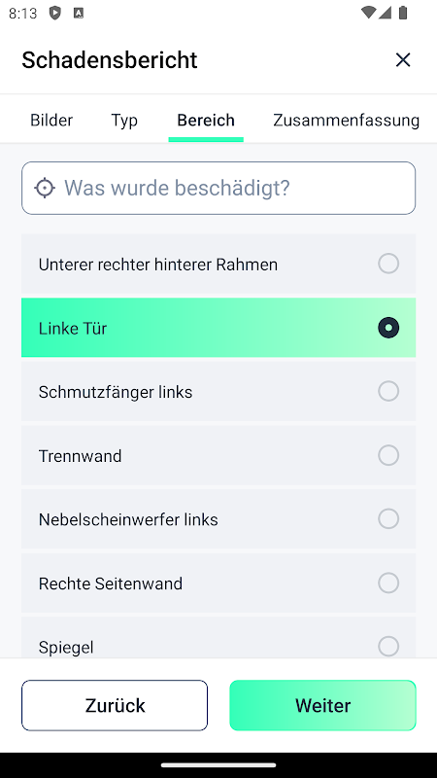Viewport: 437px width, 778px height.
Task: Select the Schmutzfänger links radio button
Action: tap(388, 391)
